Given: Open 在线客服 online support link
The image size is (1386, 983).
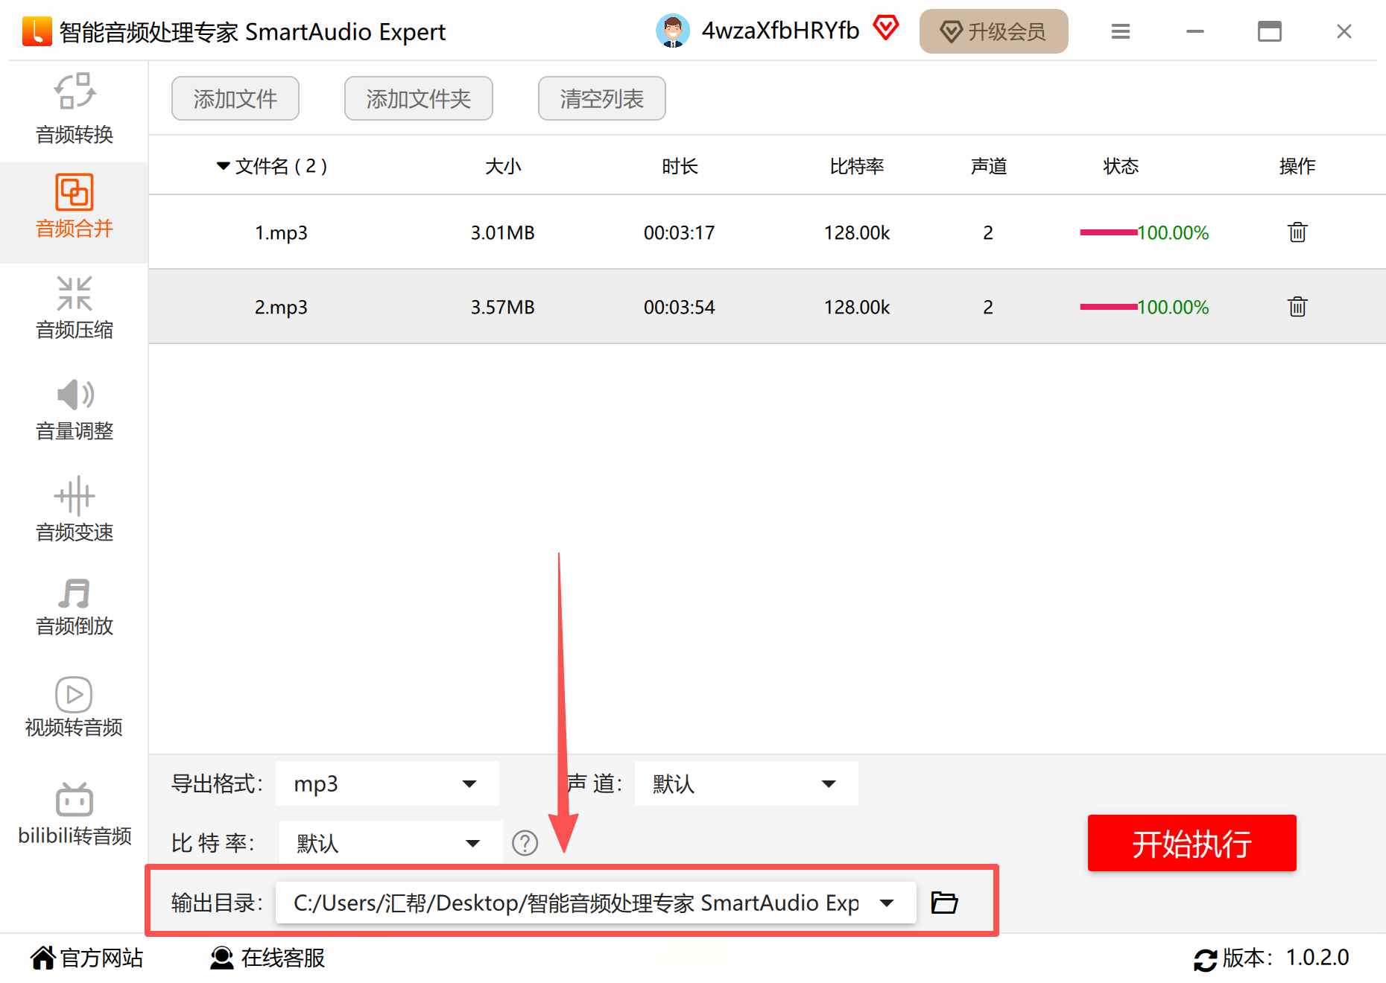Looking at the screenshot, I should 268,958.
